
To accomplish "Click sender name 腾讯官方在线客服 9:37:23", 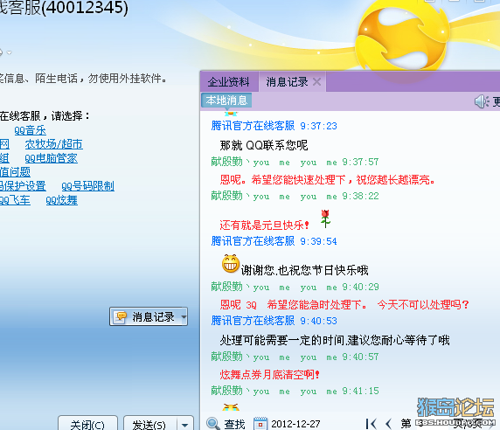I will pyautogui.click(x=274, y=126).
